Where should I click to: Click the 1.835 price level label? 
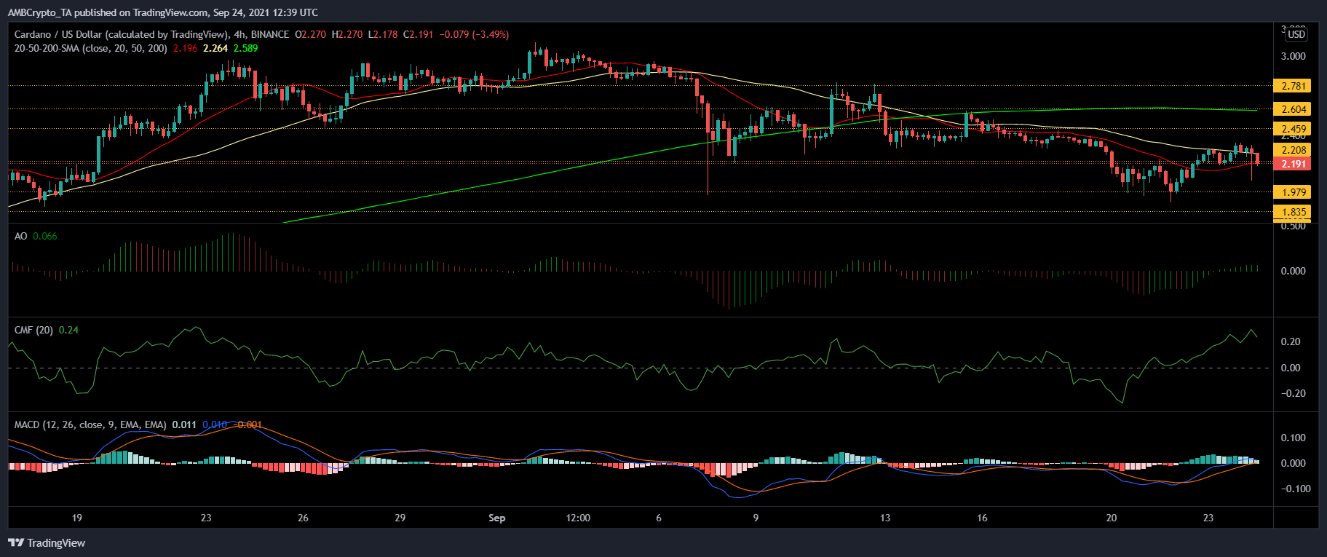click(1294, 212)
